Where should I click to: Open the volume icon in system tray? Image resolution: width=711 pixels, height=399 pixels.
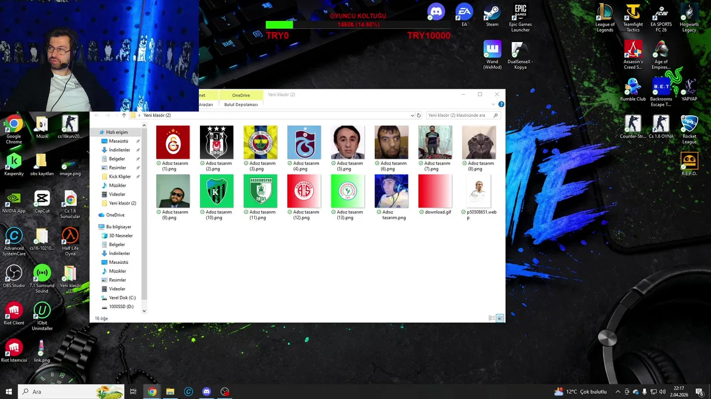pyautogui.click(x=663, y=392)
